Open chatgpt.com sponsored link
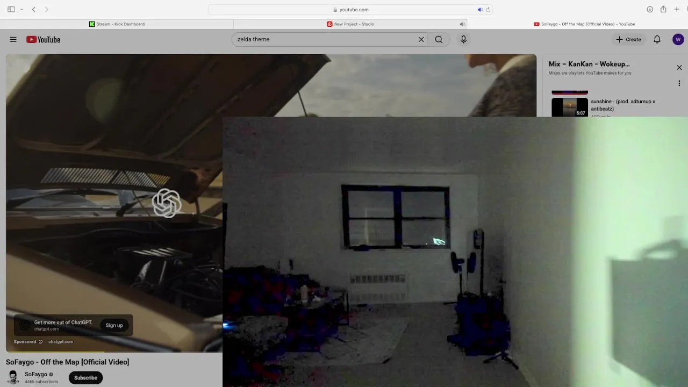 pyautogui.click(x=61, y=341)
